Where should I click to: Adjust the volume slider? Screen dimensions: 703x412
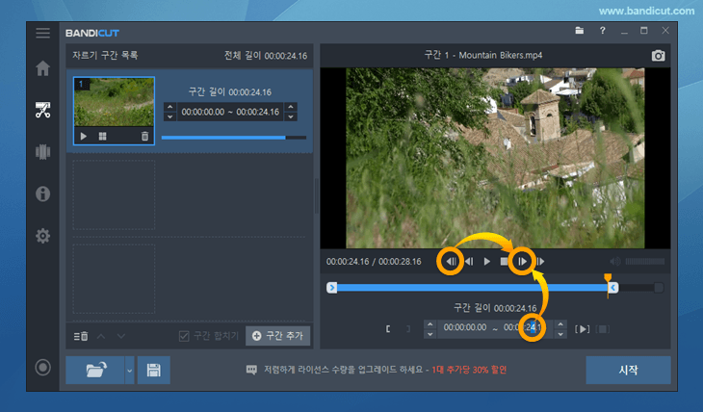(x=644, y=262)
